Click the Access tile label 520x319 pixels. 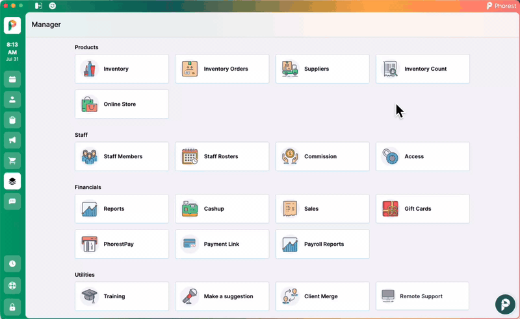coord(414,156)
